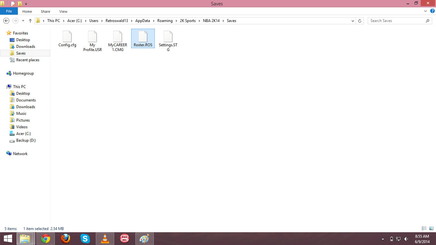This screenshot has width=436, height=245.
Task: Select the Settings.STG file icon
Action: (168, 36)
